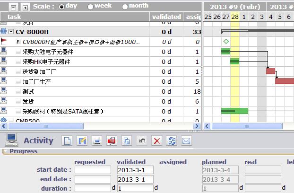Collapse all tasks with the minus button

tap(13, 7)
